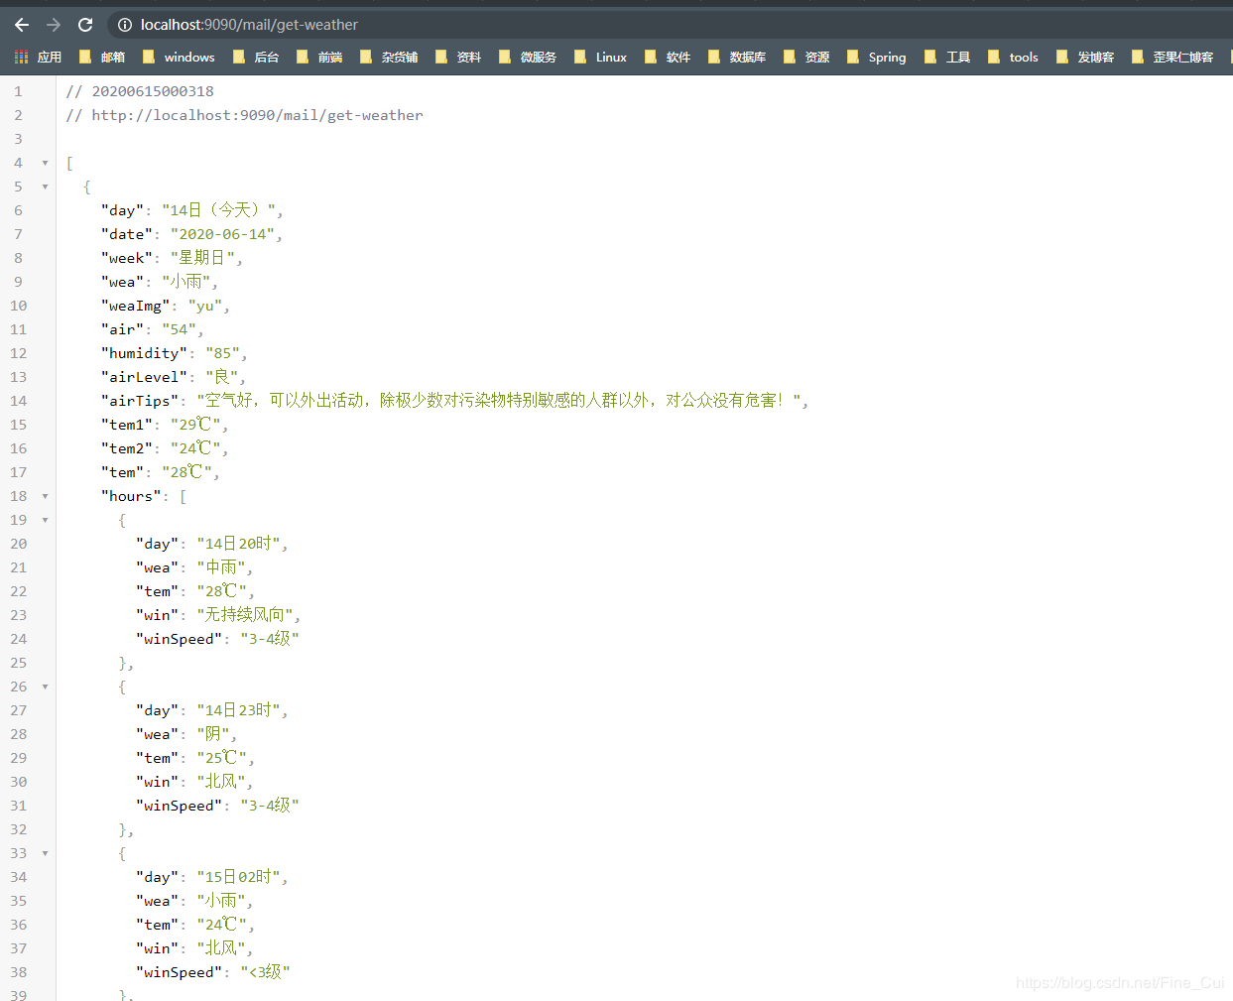This screenshot has width=1233, height=1001.
Task: Select the "星期日" week value
Action: pyautogui.click(x=202, y=258)
